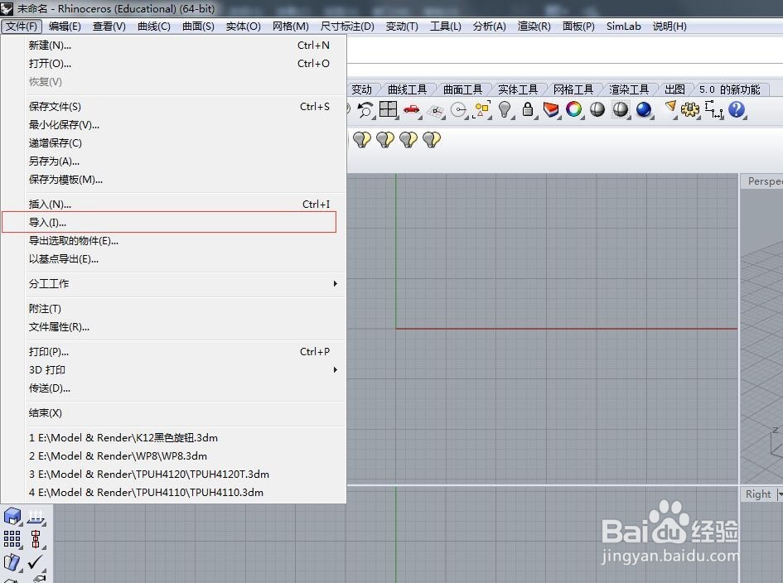Click the gray light bulb hide icon
The width and height of the screenshot is (783, 583).
[x=505, y=109]
